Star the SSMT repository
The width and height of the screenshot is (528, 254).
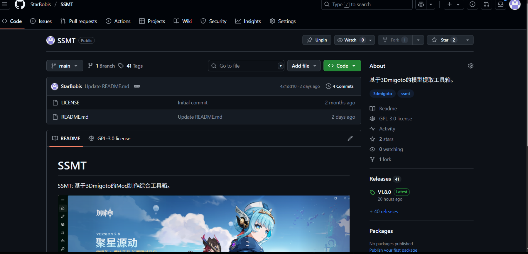pos(444,40)
